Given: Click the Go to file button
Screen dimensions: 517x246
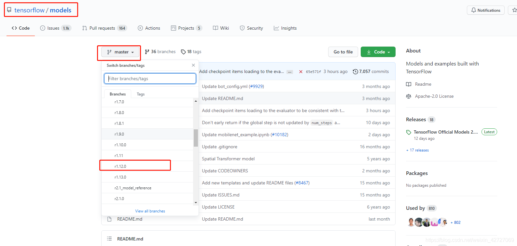Looking at the screenshot, I should pos(343,52).
